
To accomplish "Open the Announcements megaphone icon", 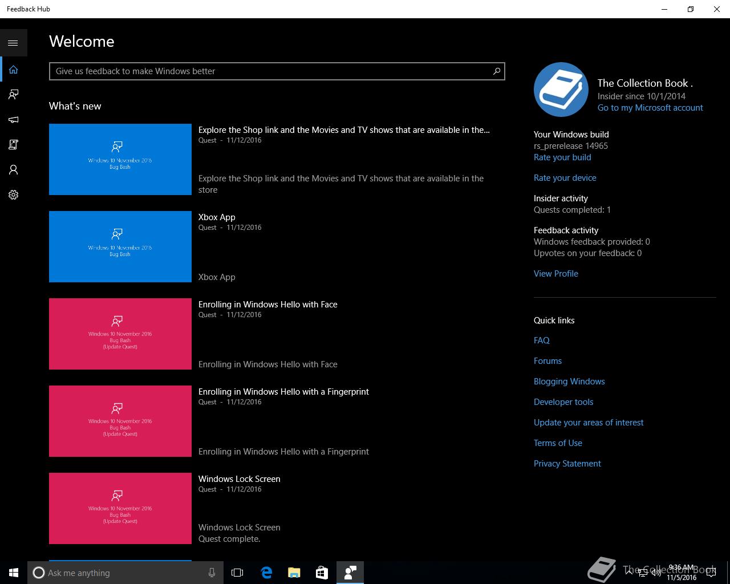I will point(13,120).
